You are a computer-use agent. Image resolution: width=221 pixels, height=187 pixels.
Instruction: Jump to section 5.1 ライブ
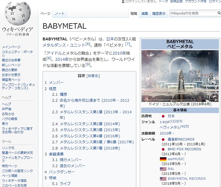coord(65,184)
